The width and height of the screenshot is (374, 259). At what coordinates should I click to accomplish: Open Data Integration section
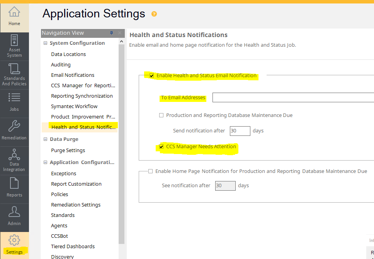click(14, 161)
